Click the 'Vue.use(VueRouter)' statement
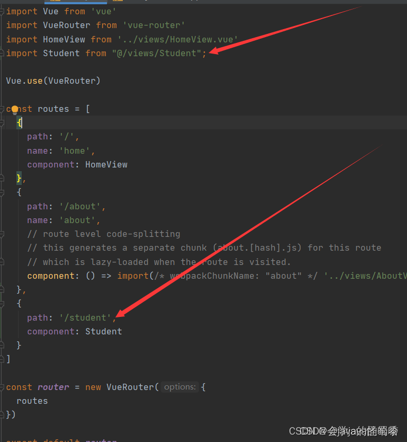407x442 pixels. (53, 81)
